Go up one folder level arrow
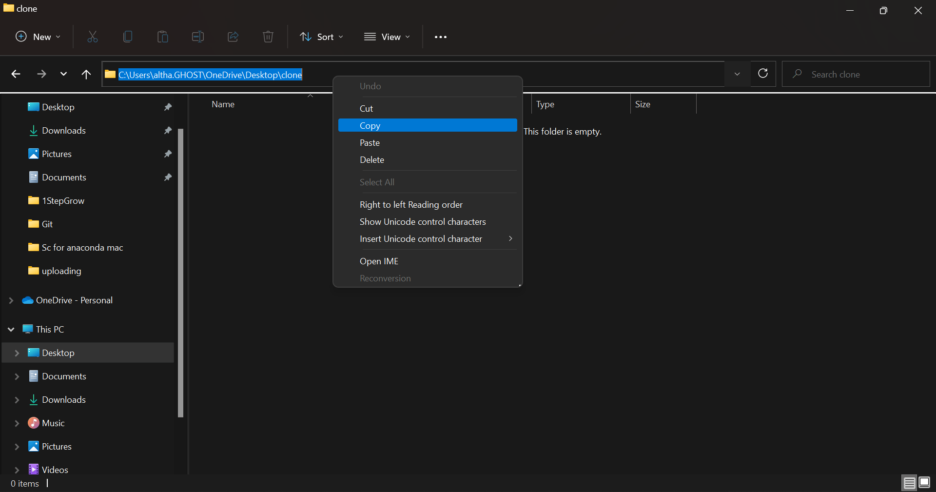This screenshot has height=492, width=936. pos(86,74)
